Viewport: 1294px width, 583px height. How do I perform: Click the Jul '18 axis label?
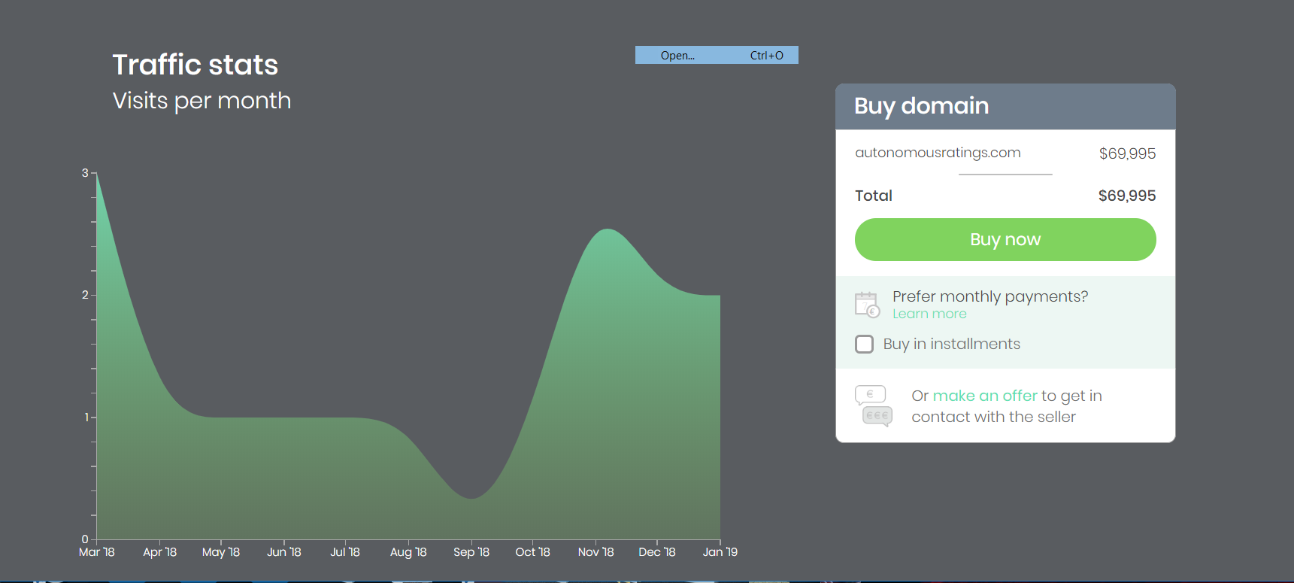click(345, 552)
